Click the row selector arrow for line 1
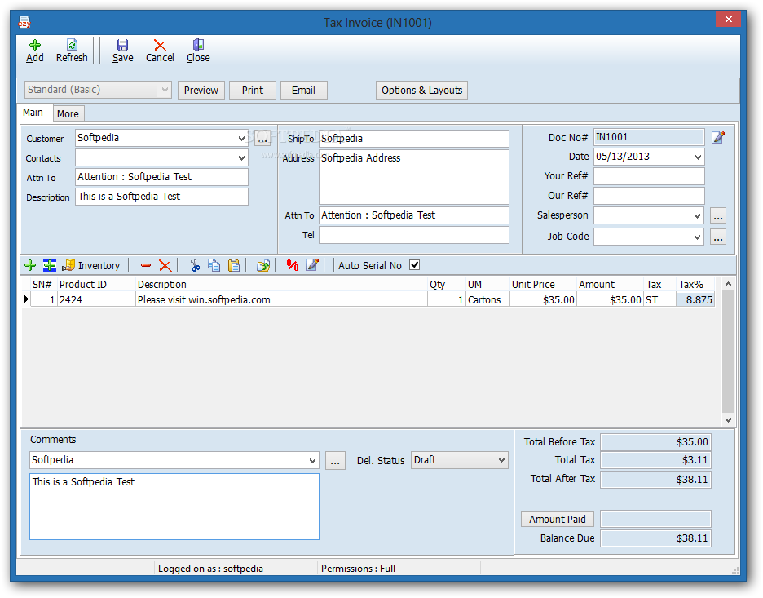The image size is (763, 598). point(26,299)
